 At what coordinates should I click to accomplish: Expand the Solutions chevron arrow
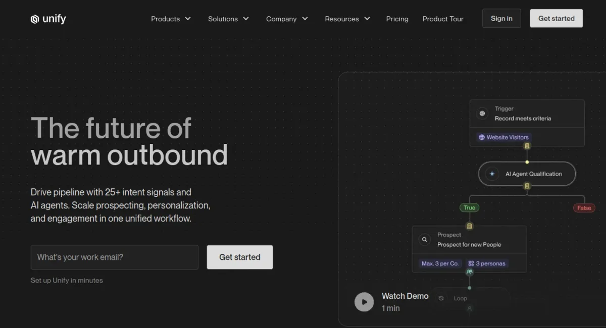pyautogui.click(x=246, y=19)
